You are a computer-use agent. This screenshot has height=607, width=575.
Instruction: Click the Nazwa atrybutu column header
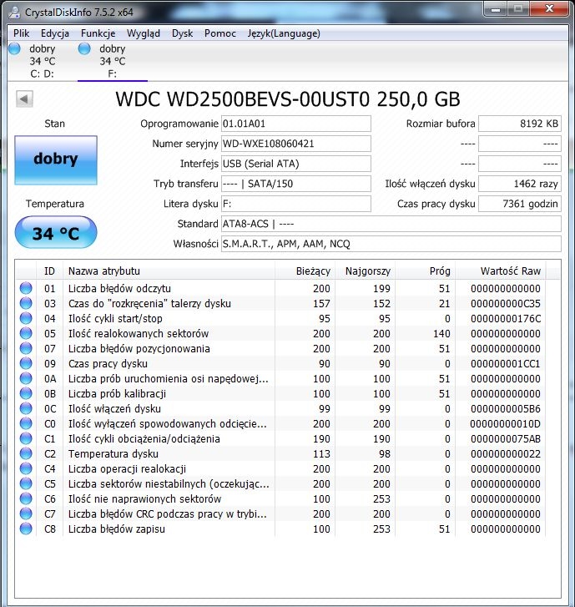pyautogui.click(x=169, y=271)
